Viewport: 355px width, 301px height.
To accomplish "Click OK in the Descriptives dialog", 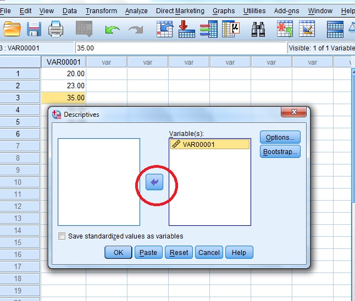I will [x=118, y=252].
